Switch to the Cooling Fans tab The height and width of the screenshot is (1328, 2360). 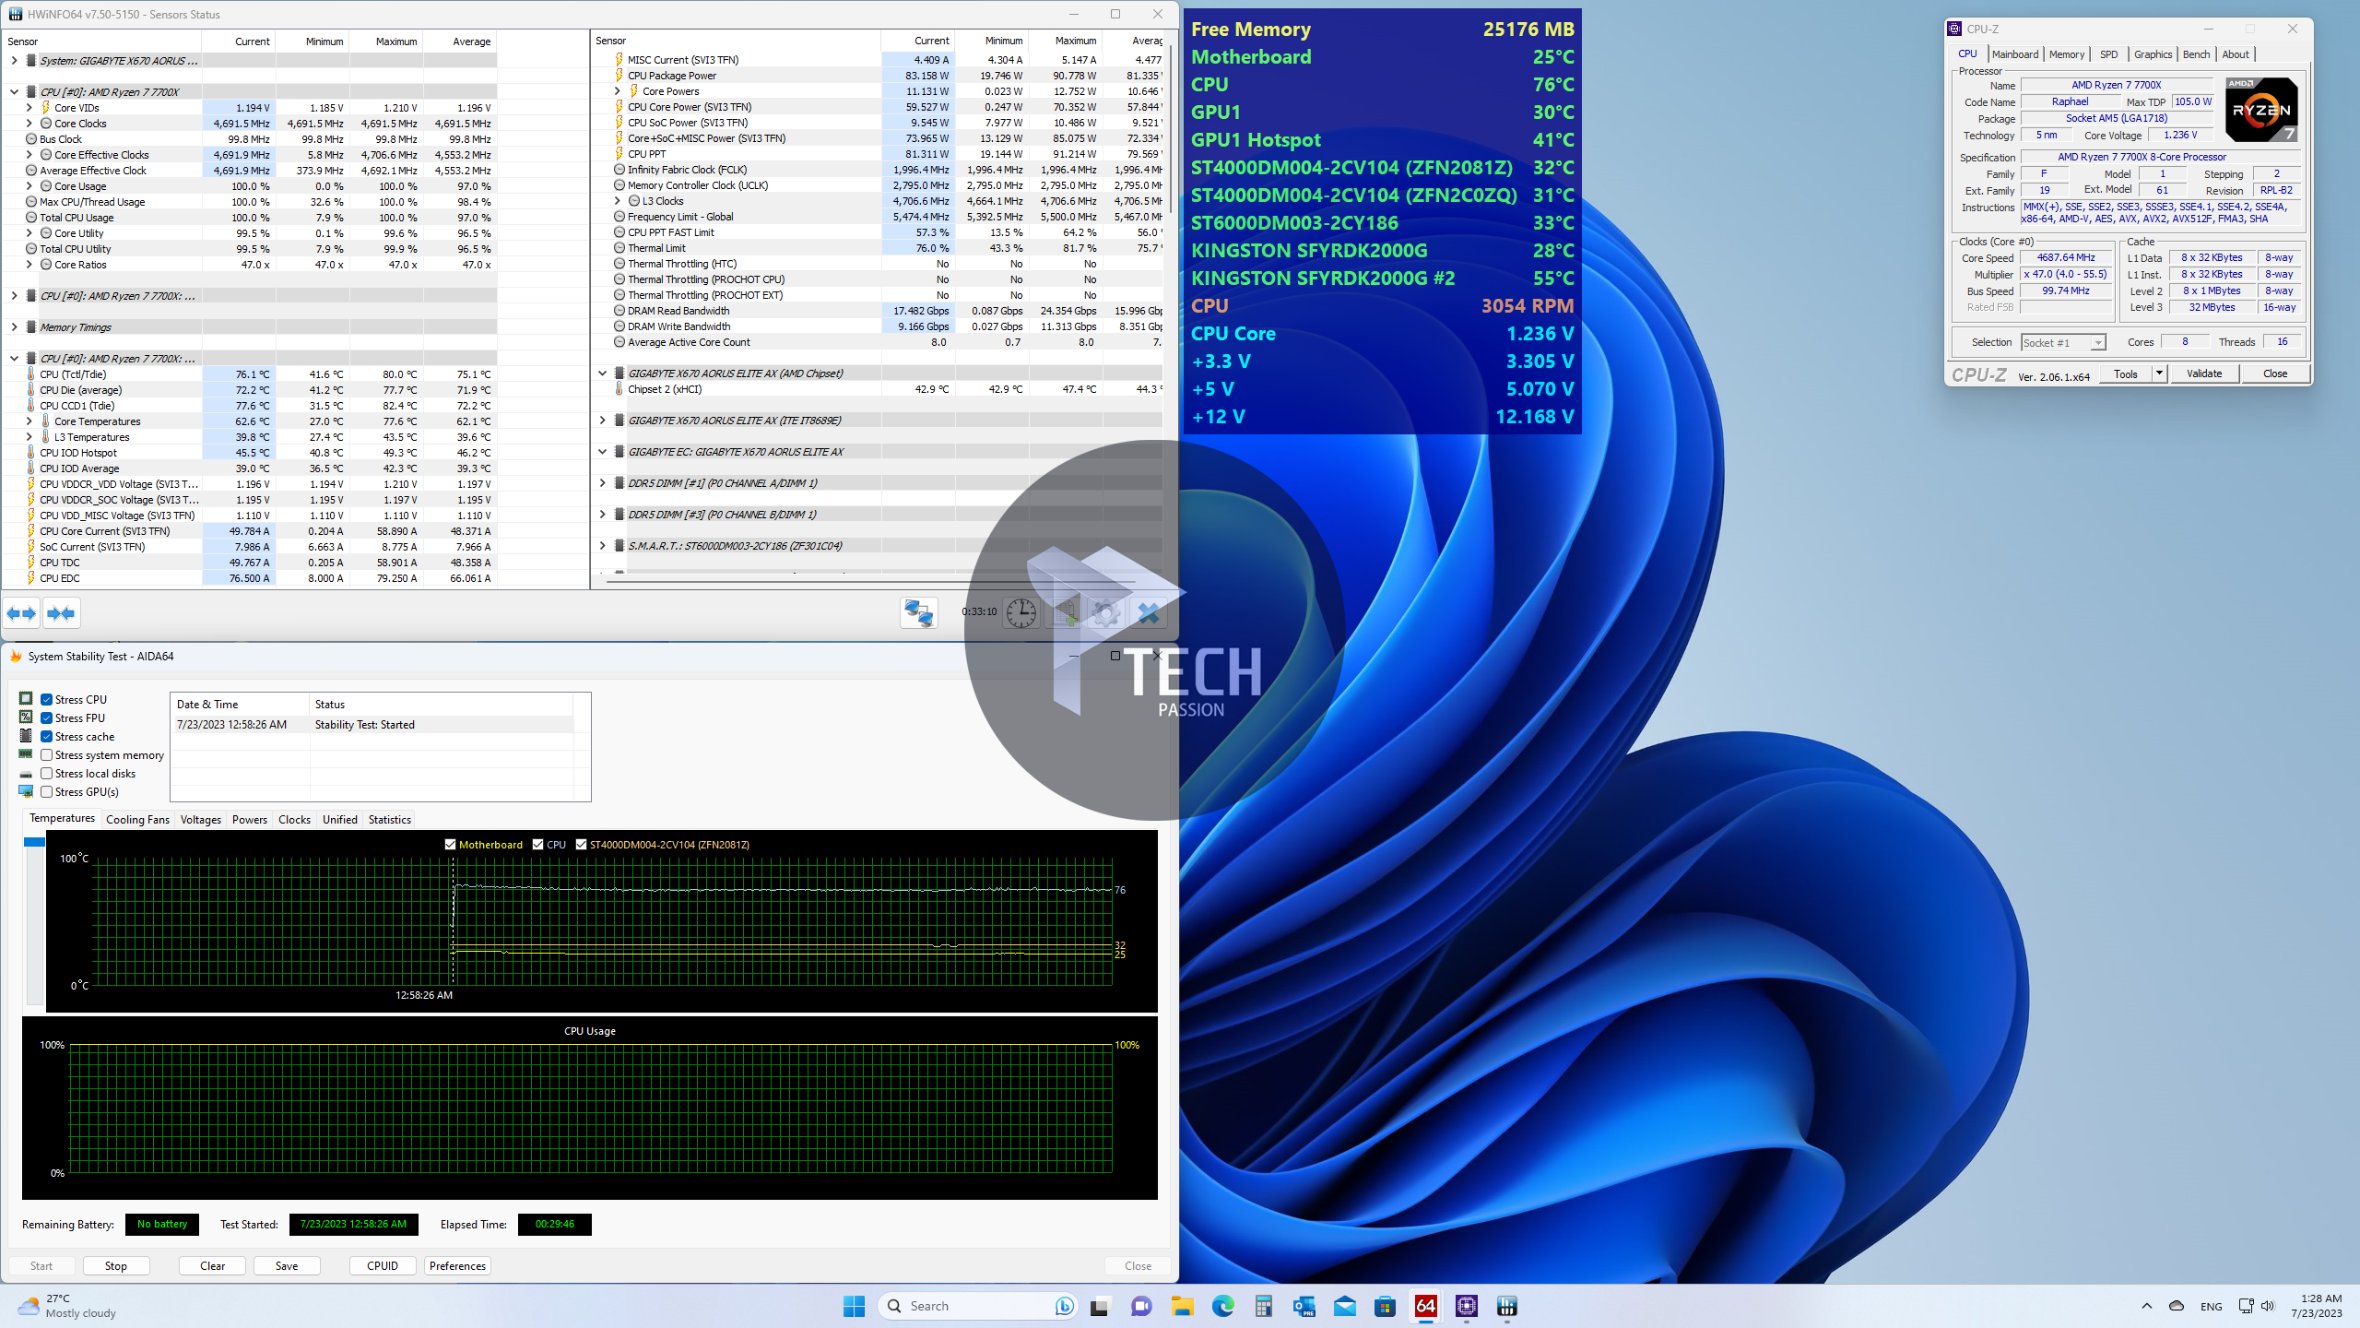pos(137,820)
